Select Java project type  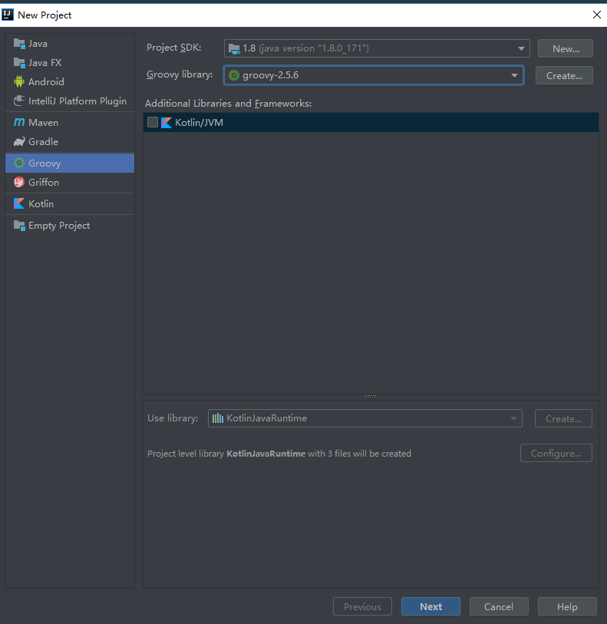tap(70, 44)
